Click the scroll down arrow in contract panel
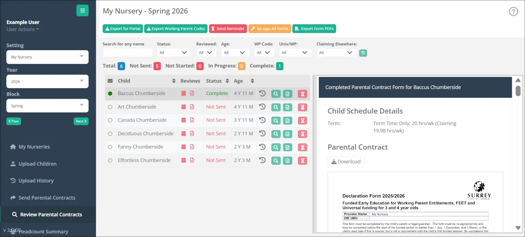The image size is (525, 237). tap(518, 228)
